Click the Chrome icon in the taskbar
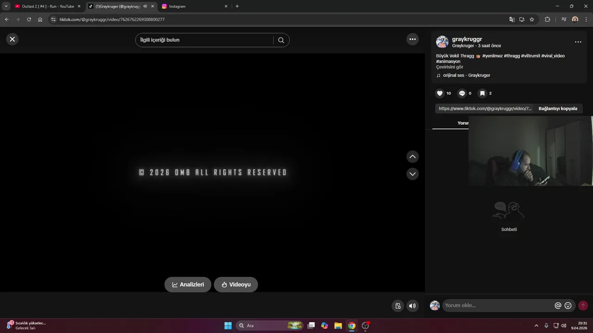The image size is (593, 333). coord(352,326)
